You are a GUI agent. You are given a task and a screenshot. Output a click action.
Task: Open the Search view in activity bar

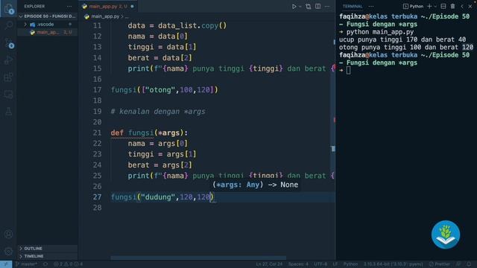(8, 25)
